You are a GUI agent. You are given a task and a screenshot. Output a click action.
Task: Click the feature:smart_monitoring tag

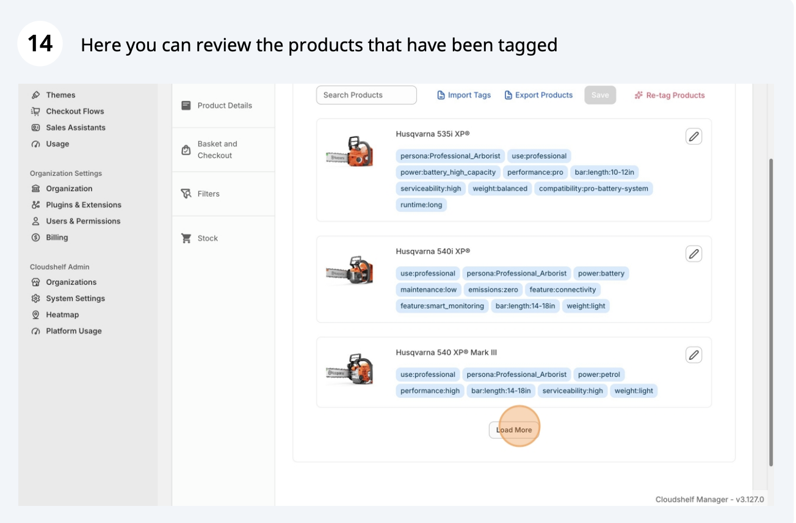tap(442, 306)
